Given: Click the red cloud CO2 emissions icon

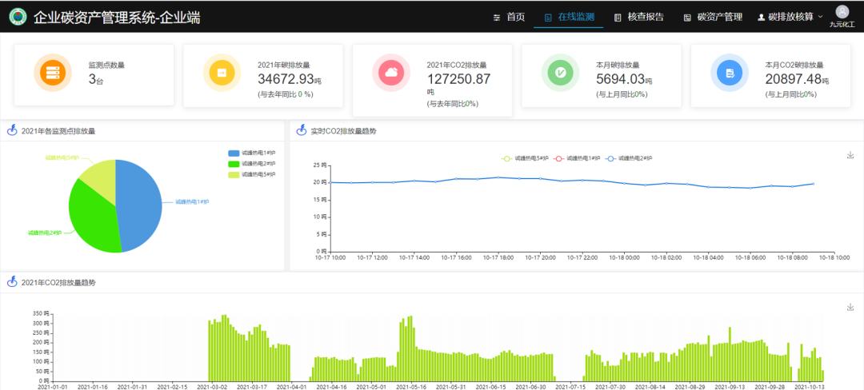Looking at the screenshot, I should [x=391, y=74].
